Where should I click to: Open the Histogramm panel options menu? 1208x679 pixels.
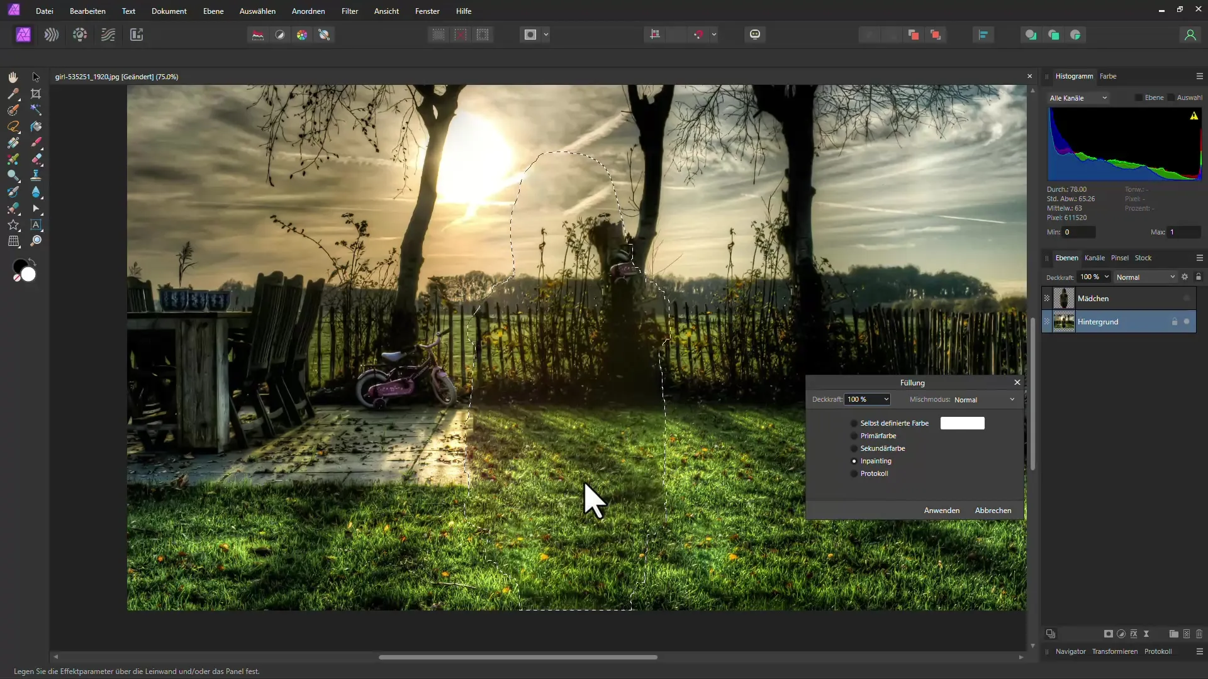pos(1199,76)
